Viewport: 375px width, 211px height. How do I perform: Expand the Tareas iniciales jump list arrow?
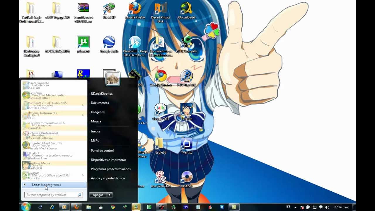[83, 105]
